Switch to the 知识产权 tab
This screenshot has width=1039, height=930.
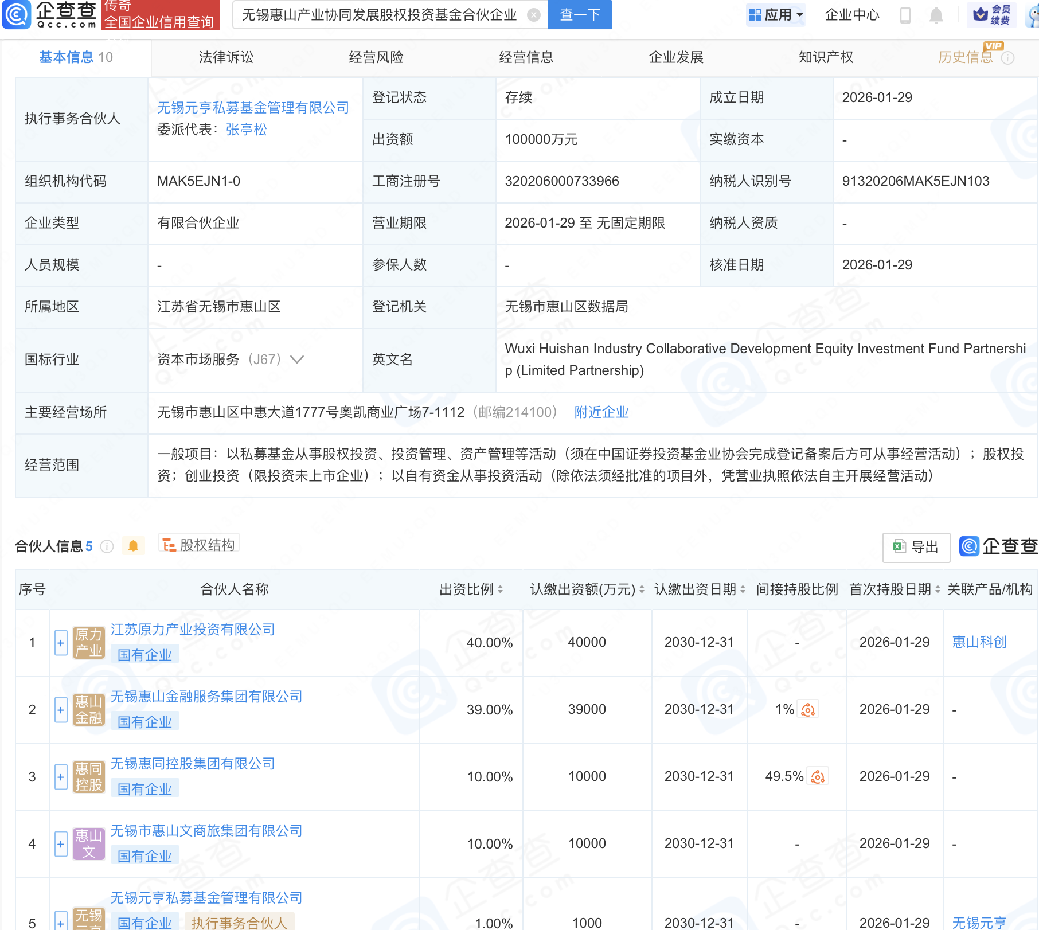click(826, 57)
